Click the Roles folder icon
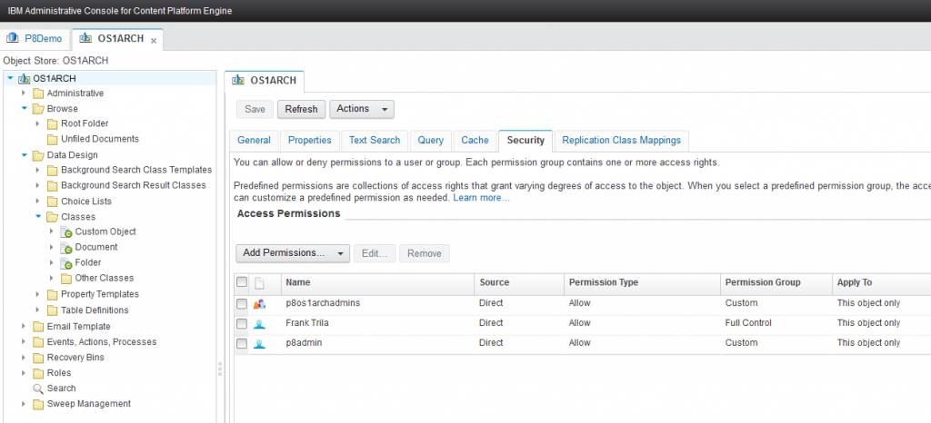Image resolution: width=931 pixels, height=423 pixels. 38,373
